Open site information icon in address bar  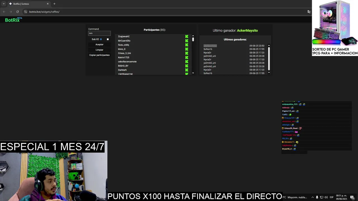pos(25,12)
